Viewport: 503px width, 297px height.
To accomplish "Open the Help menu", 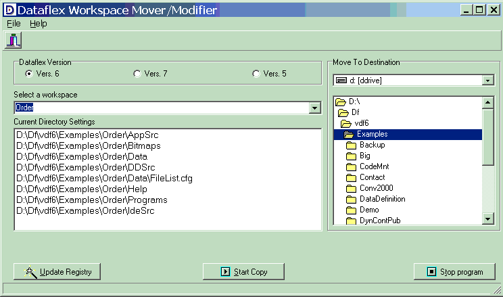I will [x=38, y=24].
